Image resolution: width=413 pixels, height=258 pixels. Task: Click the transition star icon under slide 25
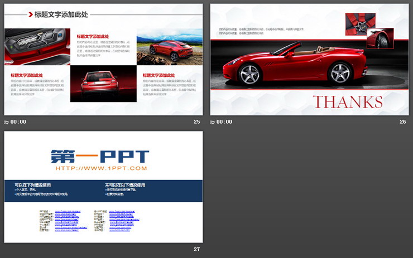tap(7, 121)
